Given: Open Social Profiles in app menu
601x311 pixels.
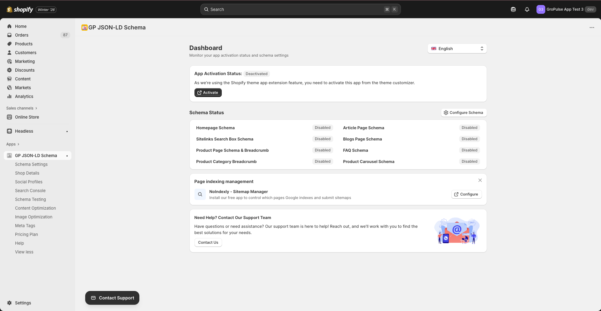Looking at the screenshot, I should [x=29, y=182].
